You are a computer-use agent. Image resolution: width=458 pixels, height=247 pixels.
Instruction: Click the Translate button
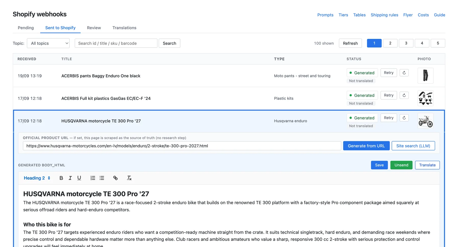427,165
